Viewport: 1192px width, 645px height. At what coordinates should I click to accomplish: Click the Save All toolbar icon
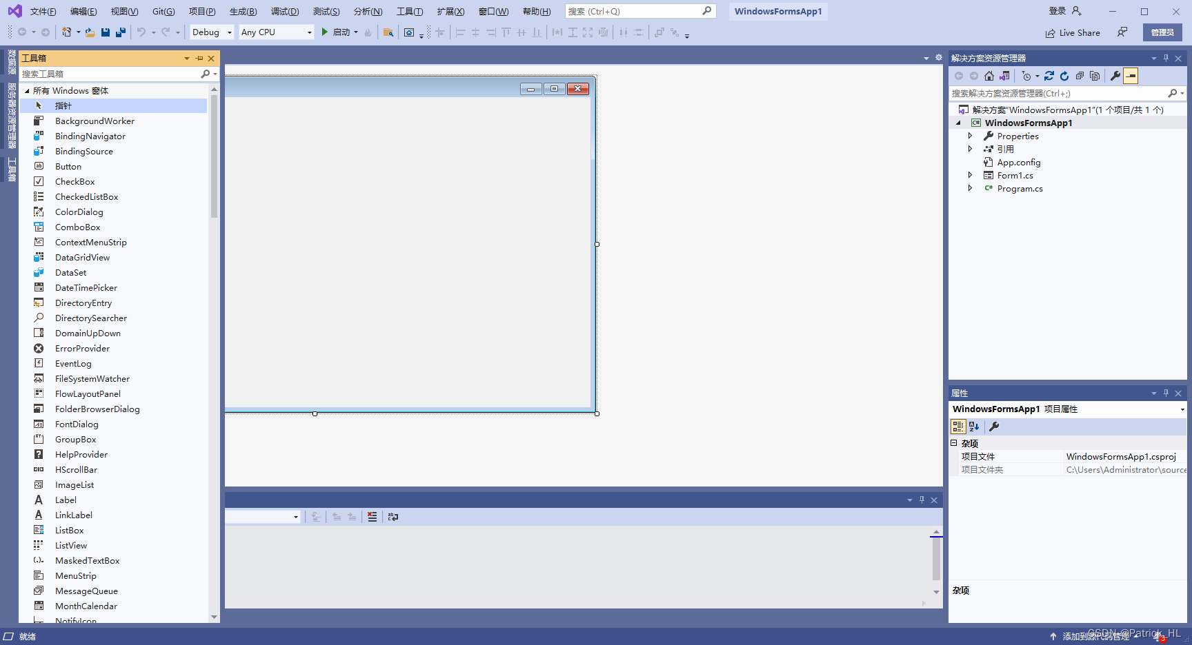(121, 32)
